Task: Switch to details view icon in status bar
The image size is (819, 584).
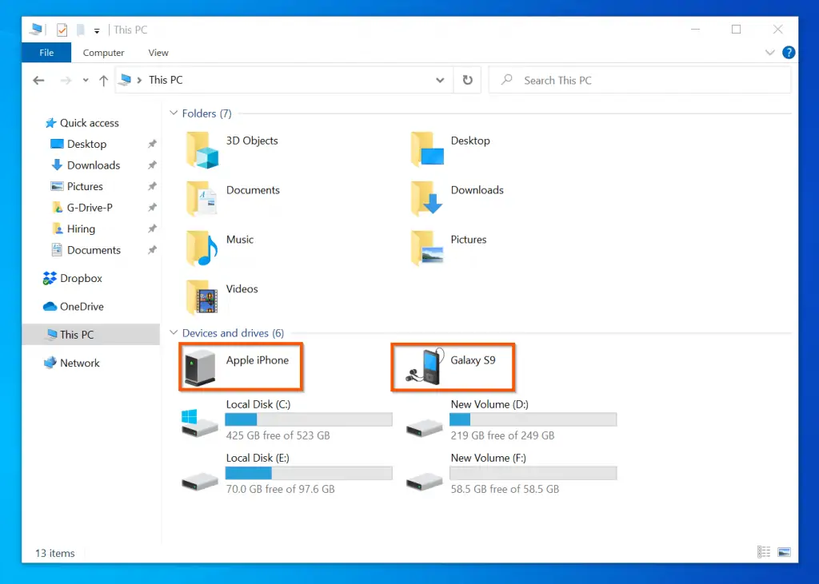Action: (x=764, y=551)
